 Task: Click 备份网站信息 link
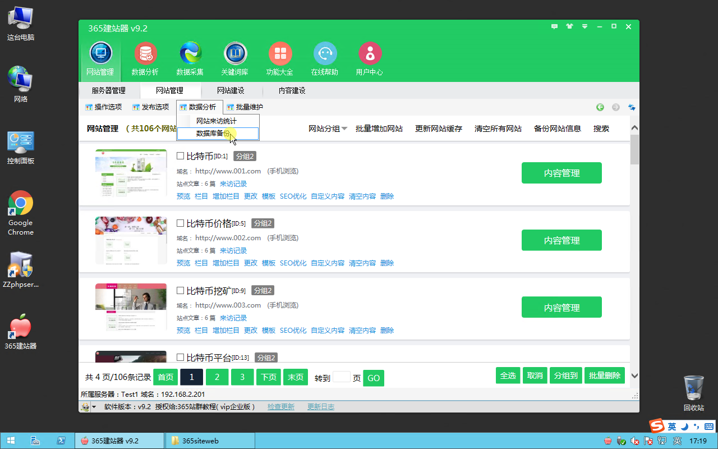click(558, 129)
